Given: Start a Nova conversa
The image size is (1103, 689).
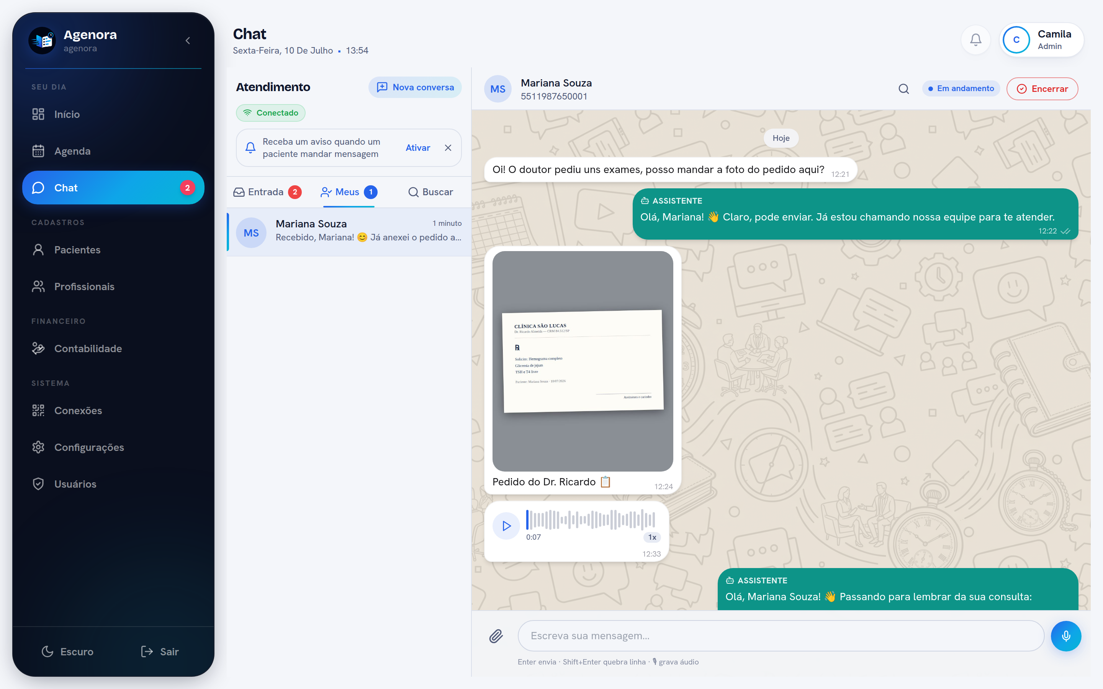Looking at the screenshot, I should [415, 87].
